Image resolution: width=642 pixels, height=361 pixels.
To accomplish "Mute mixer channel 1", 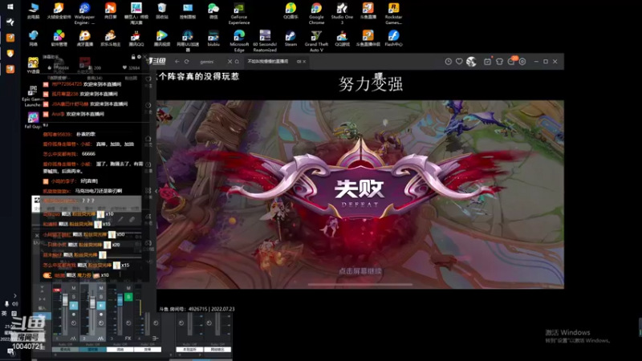I will (74, 288).
